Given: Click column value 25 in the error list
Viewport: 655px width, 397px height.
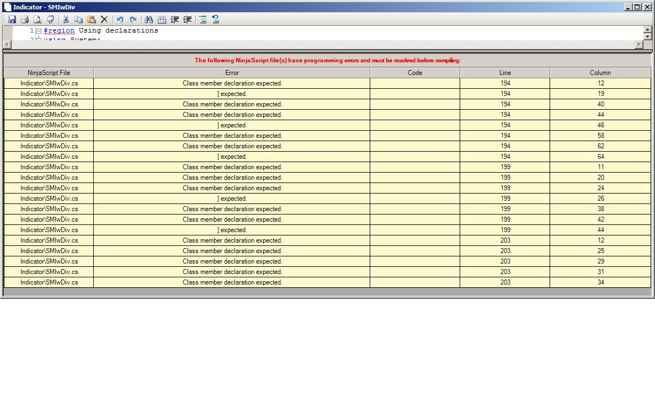Looking at the screenshot, I should [601, 251].
